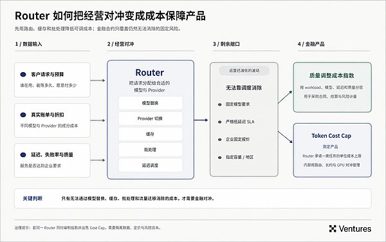Click the bullet dot next to 指定容量 / 地区

click(219, 158)
